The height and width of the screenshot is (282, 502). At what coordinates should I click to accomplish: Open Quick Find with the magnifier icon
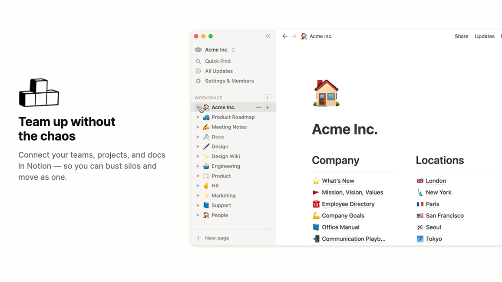tap(198, 61)
